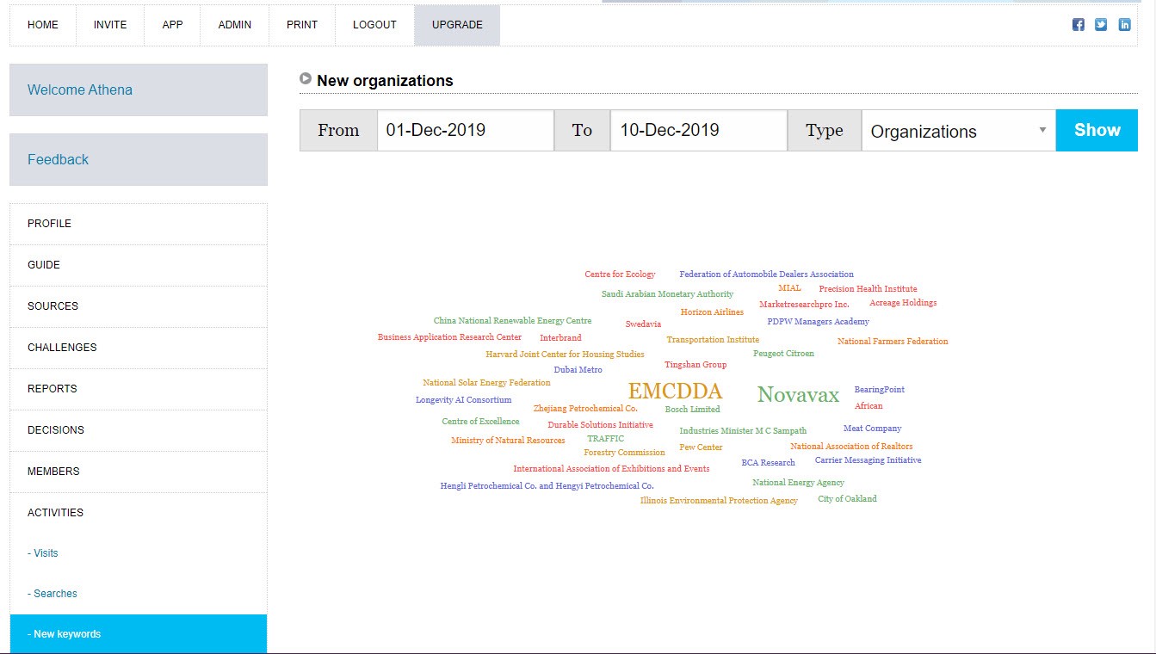Viewport: 1156px width, 654px height.
Task: Click City of Oakland keyword
Action: tap(847, 499)
